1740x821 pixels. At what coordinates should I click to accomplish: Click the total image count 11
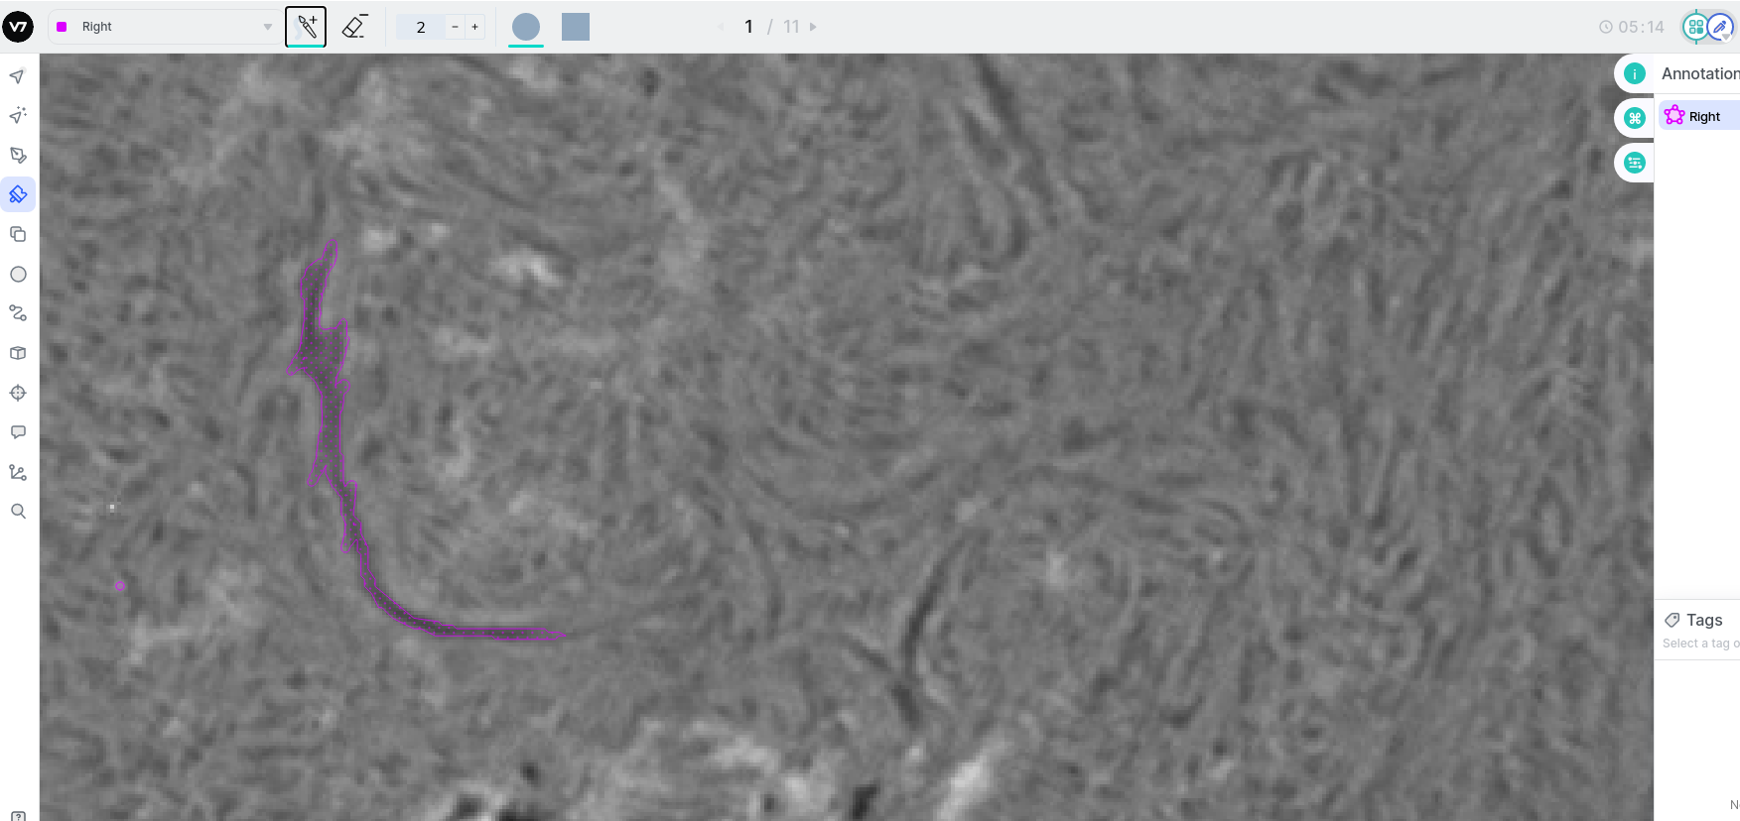(x=791, y=27)
